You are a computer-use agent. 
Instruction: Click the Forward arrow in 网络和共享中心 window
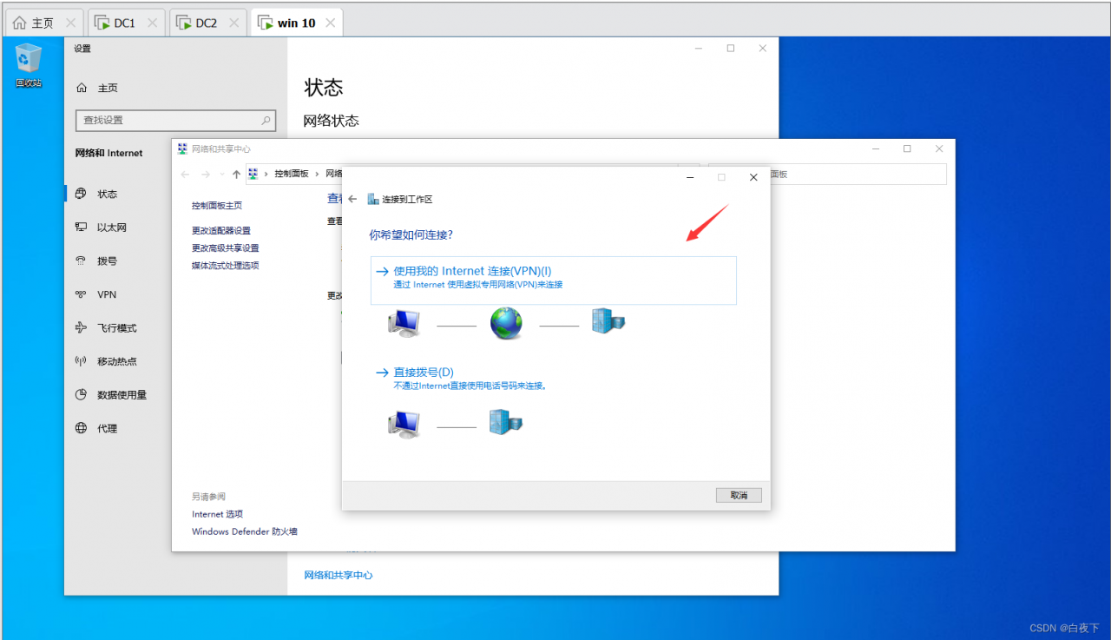(206, 175)
